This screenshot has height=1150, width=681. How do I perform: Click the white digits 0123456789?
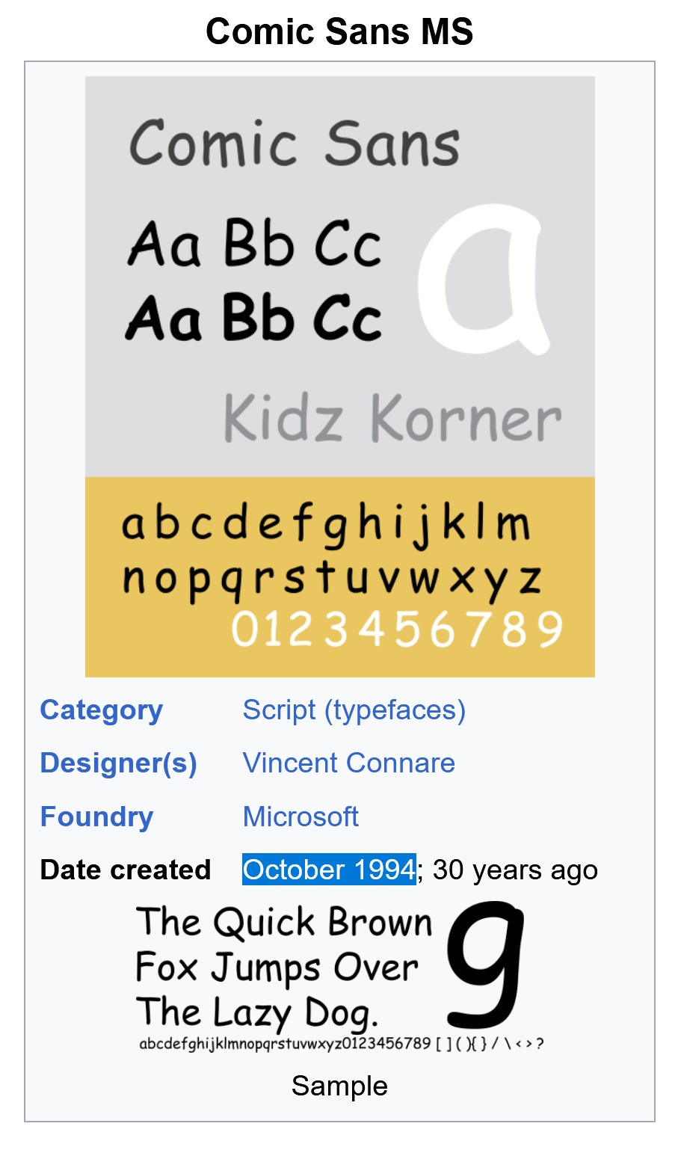pos(397,629)
